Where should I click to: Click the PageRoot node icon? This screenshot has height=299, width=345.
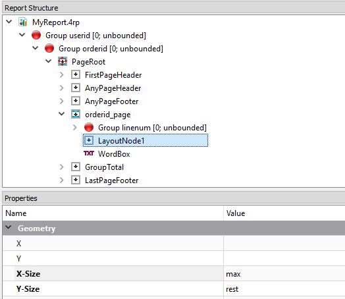[63, 61]
